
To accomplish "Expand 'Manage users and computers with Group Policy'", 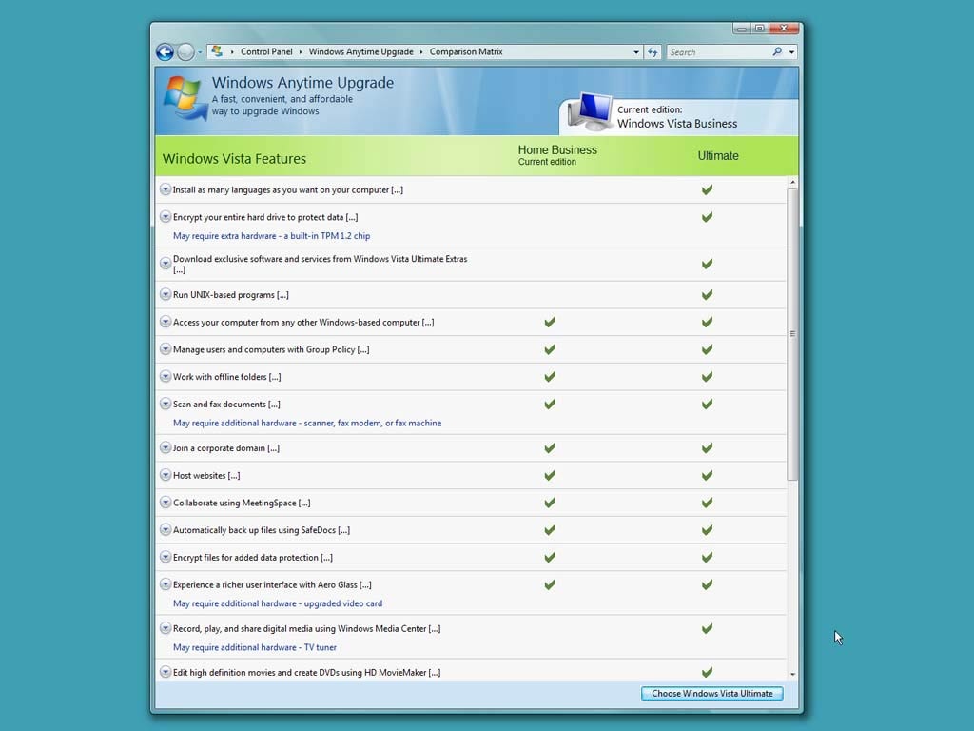I will pos(166,348).
